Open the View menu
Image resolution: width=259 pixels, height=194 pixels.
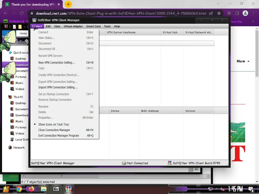click(x=57, y=26)
